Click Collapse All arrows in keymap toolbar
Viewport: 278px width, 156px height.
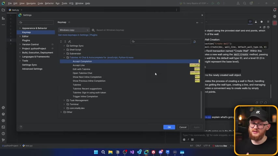tap(65, 42)
